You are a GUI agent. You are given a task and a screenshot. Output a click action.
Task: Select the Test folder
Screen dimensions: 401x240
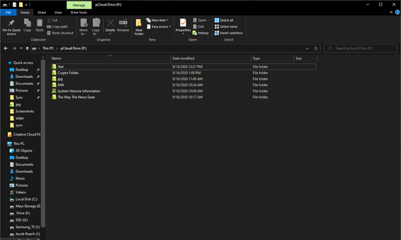click(x=183, y=67)
